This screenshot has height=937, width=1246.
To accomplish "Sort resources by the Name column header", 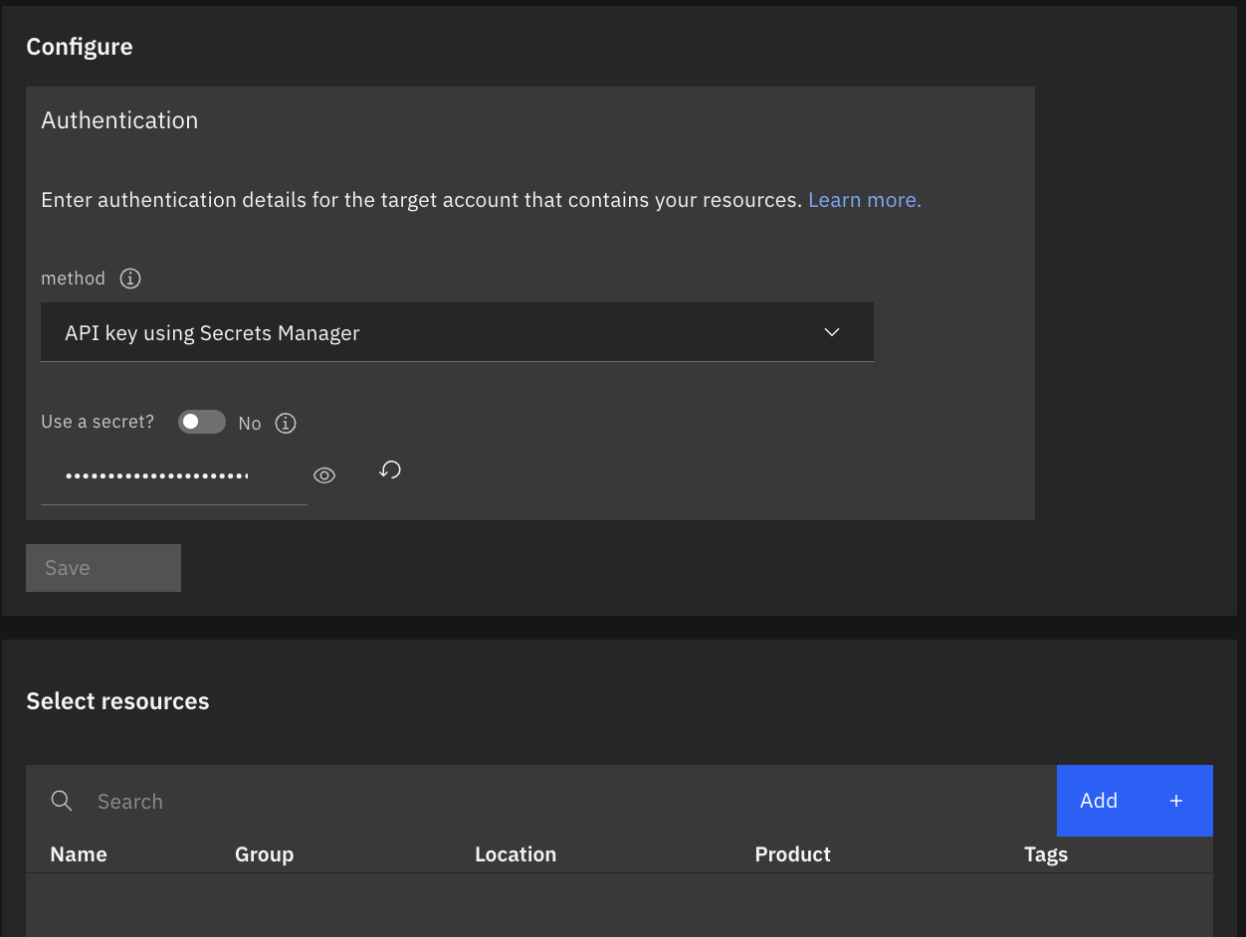I will coord(78,853).
